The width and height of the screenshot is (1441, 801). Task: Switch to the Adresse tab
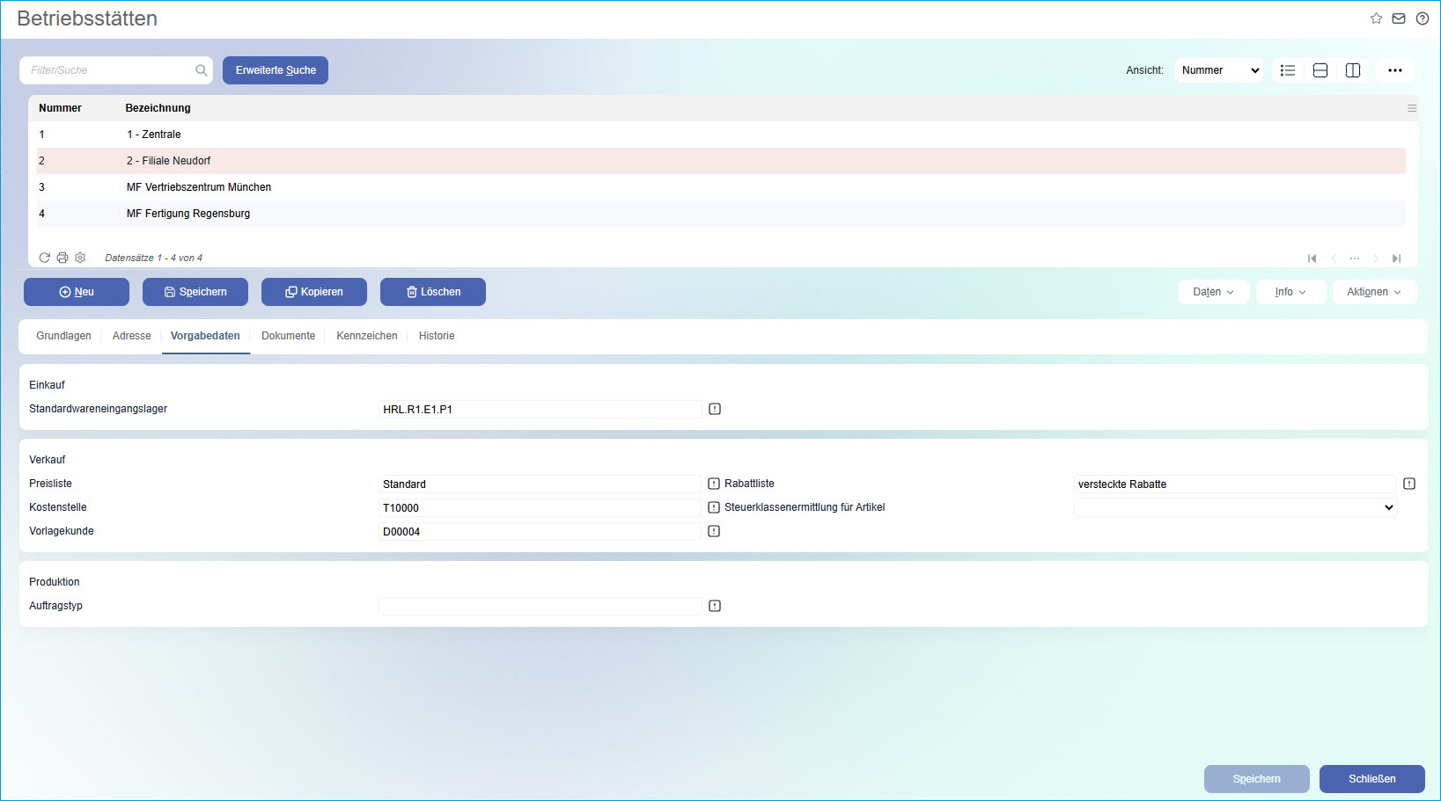coord(132,336)
